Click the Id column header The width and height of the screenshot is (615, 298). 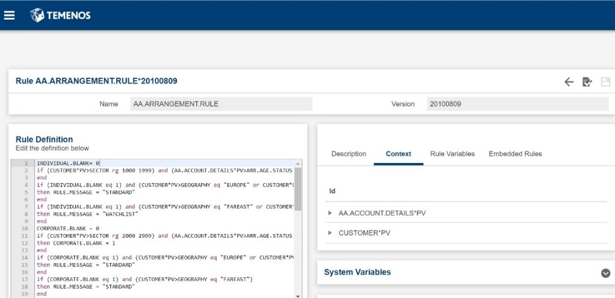coord(332,191)
